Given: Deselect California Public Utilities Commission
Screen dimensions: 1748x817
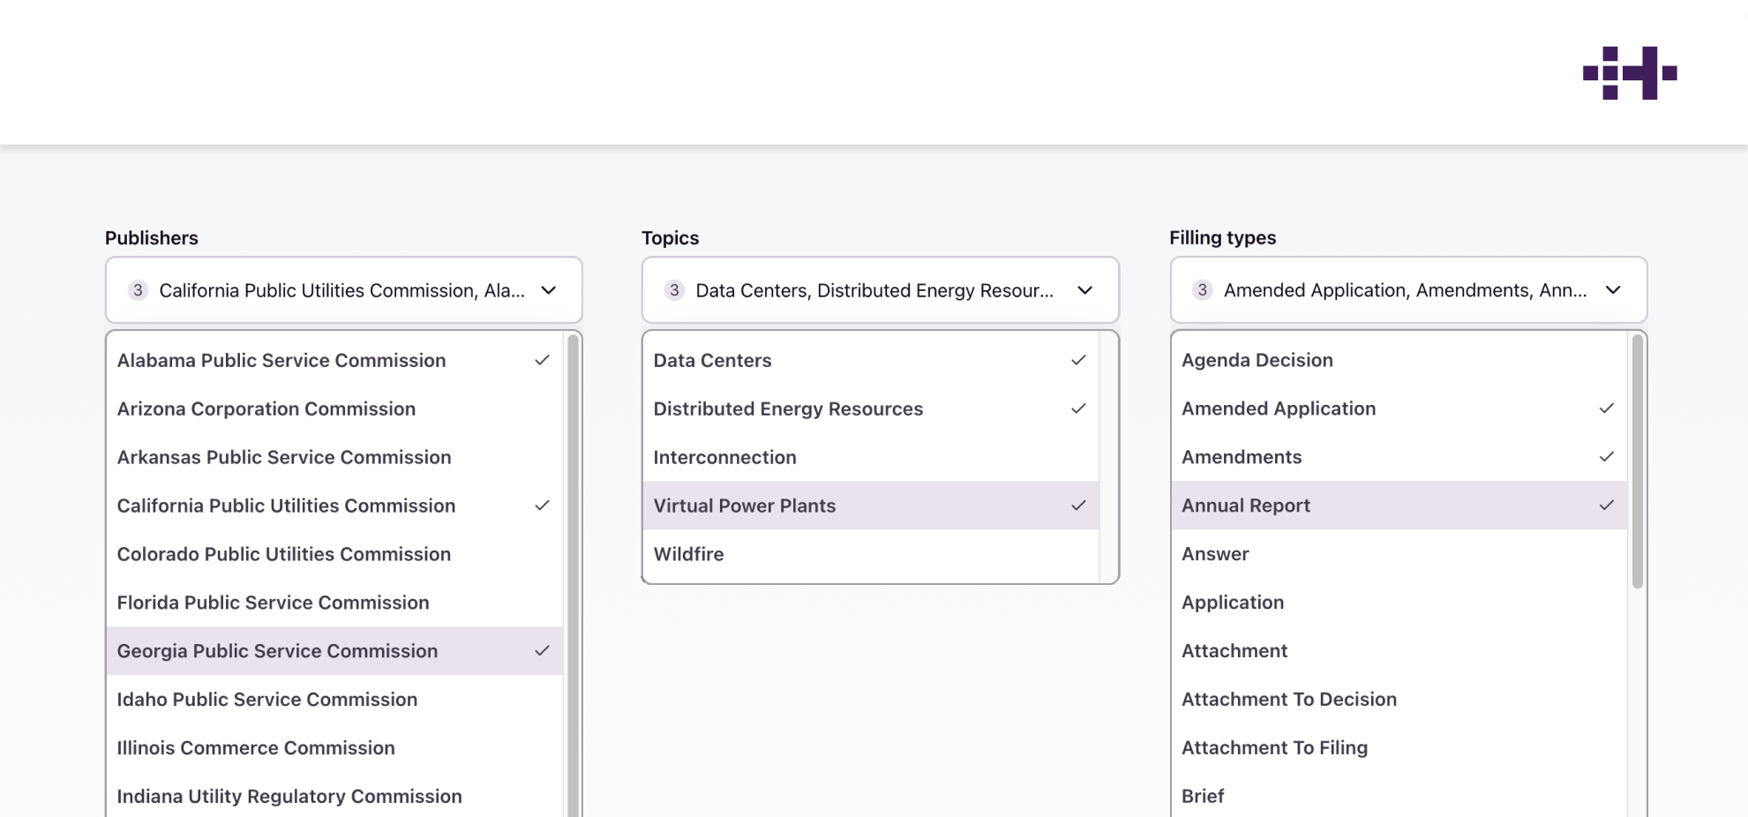Looking at the screenshot, I should (x=334, y=506).
